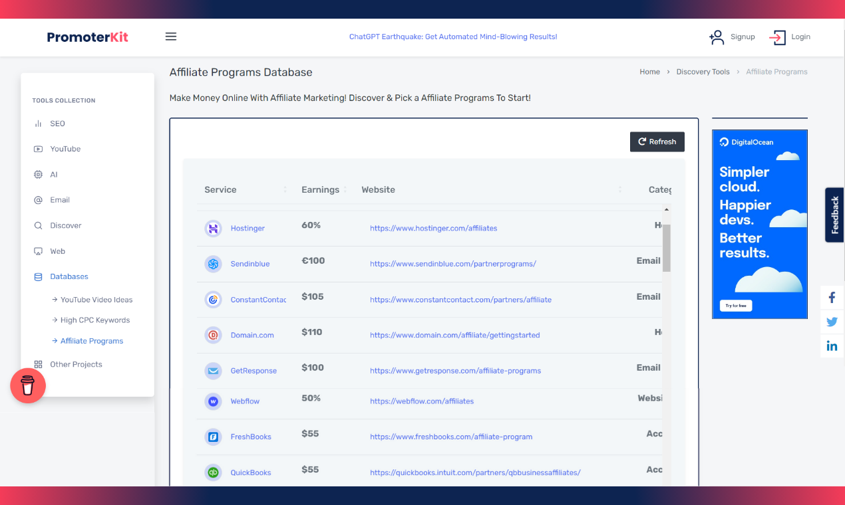Screen dimensions: 845x505
Task: Click the Webflow service name
Action: (x=246, y=401)
